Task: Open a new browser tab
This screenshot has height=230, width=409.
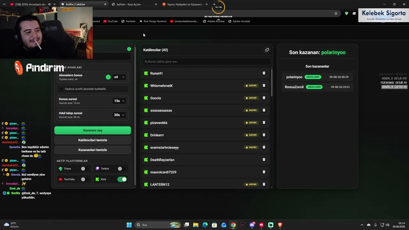Action: (x=214, y=4)
